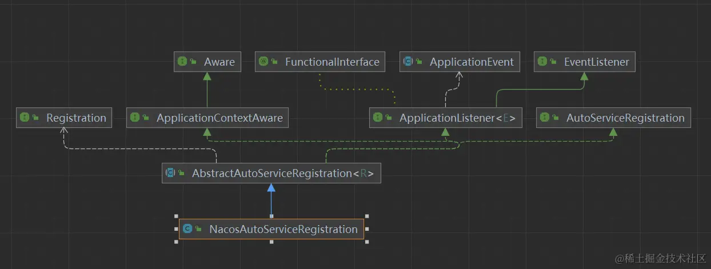This screenshot has height=269, width=711.
Task: Click the public lock icon on Aware
Action: pos(194,62)
